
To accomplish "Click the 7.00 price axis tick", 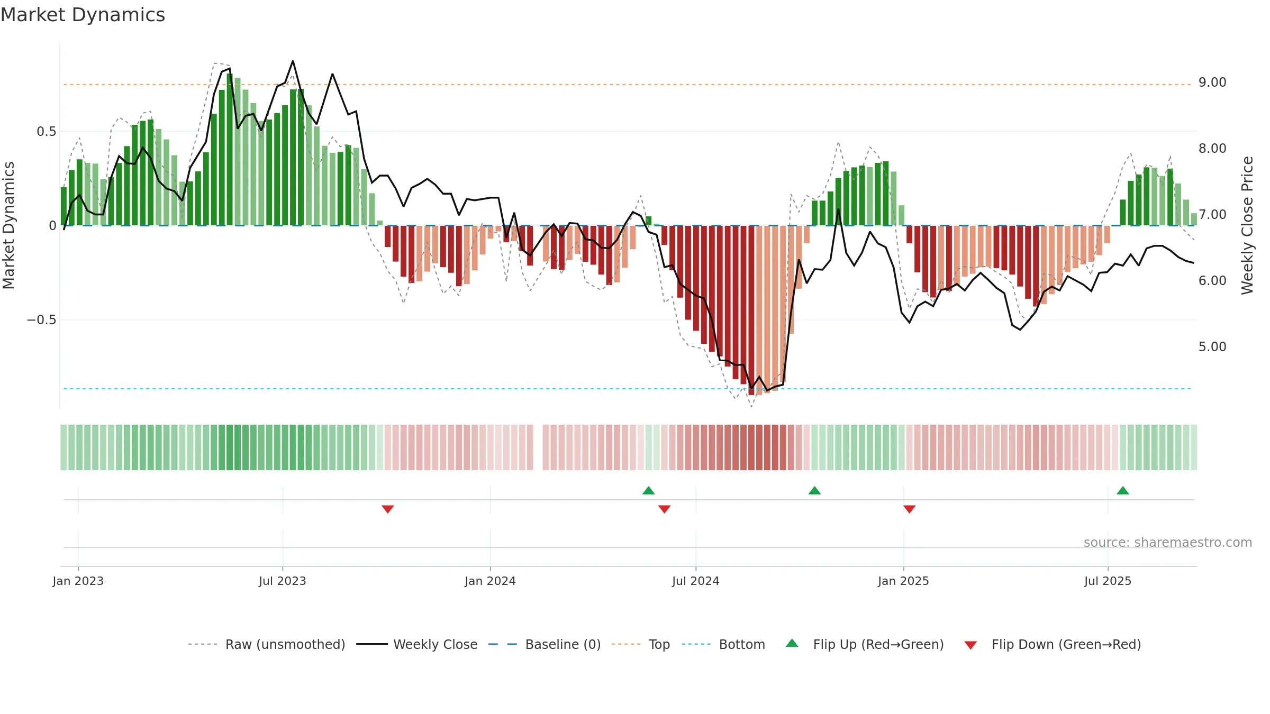I will pos(1212,215).
